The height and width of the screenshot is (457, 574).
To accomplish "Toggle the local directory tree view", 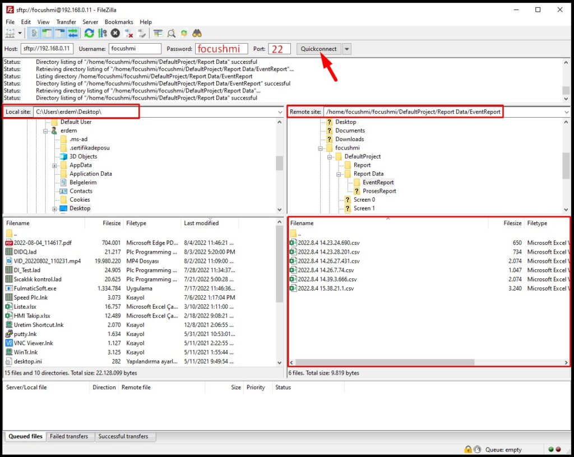I will pyautogui.click(x=46, y=33).
